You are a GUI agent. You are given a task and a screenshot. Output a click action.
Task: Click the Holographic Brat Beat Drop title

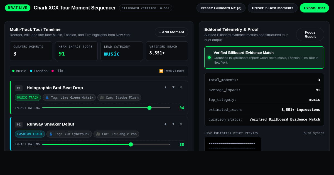coord(55,88)
